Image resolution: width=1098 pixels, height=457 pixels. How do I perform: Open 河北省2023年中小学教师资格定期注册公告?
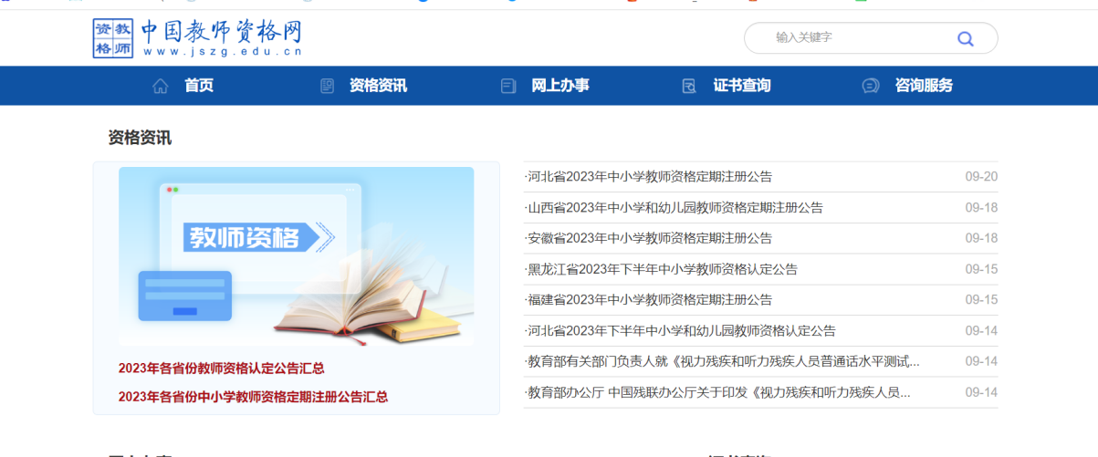point(649,177)
